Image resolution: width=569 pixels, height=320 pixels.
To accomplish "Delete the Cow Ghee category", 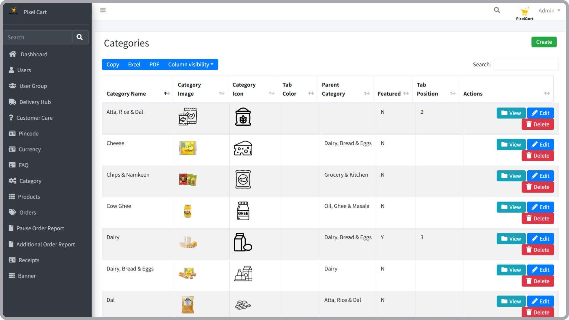I will (538, 219).
